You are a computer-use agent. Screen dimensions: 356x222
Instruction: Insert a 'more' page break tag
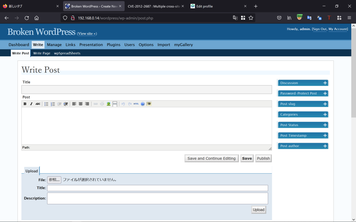point(115,104)
